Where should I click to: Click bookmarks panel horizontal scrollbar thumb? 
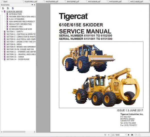tap(14, 132)
